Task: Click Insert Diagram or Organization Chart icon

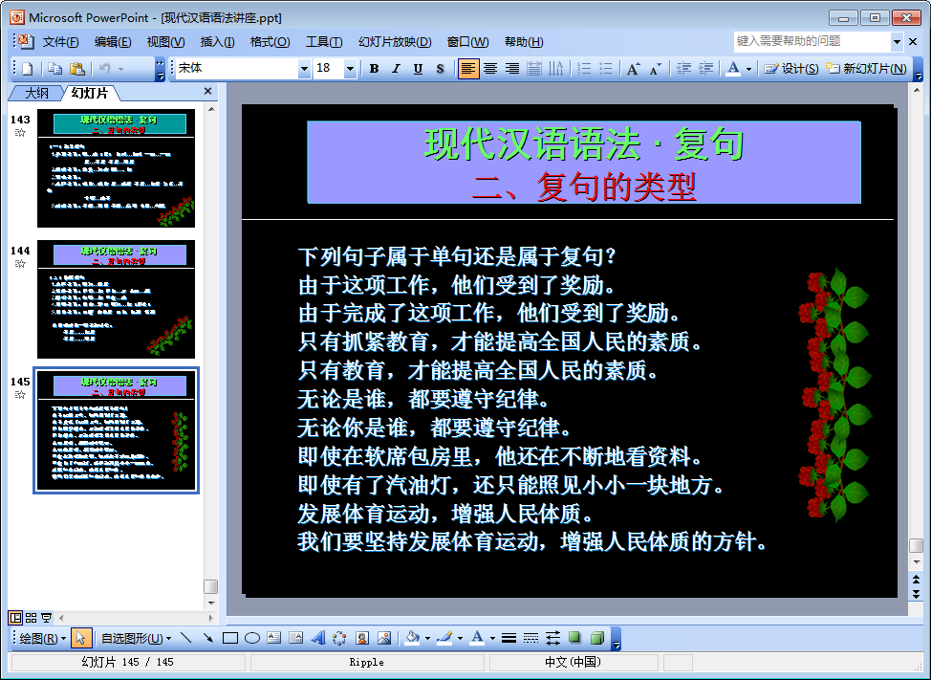Action: [339, 639]
